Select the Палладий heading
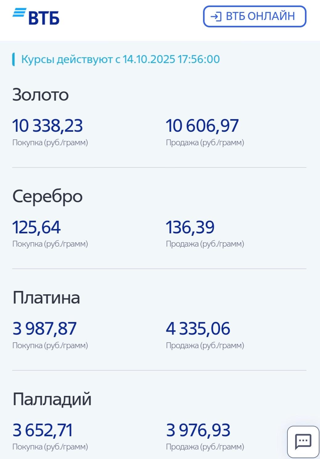This screenshot has height=459, width=320. [x=52, y=399]
